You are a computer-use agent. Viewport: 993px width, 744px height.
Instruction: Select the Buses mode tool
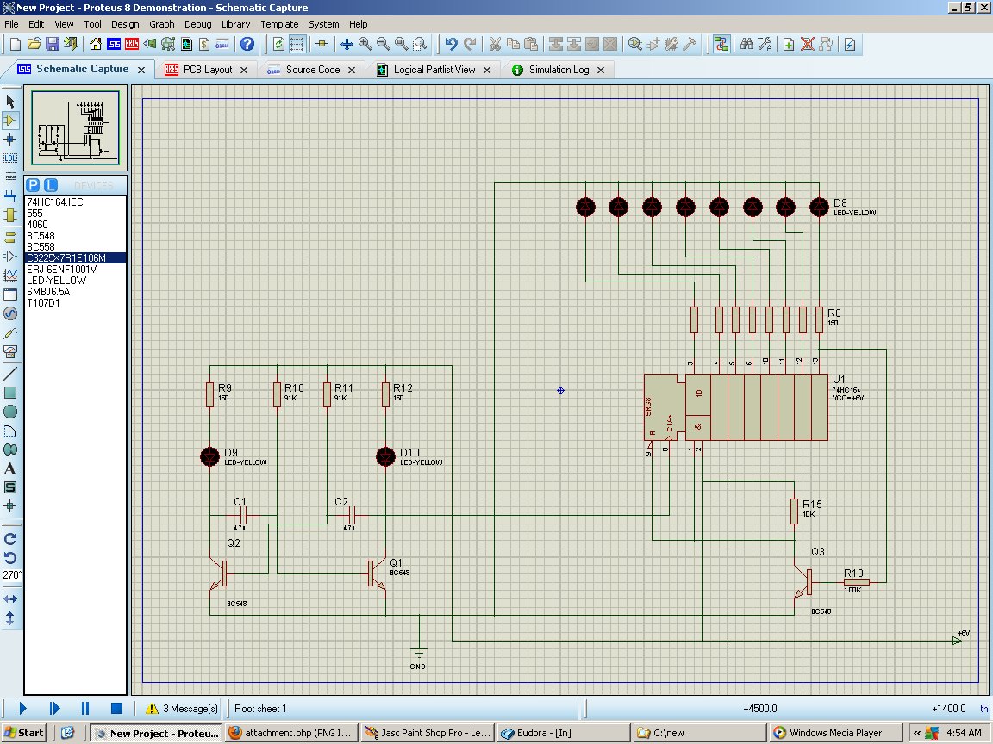(10, 196)
